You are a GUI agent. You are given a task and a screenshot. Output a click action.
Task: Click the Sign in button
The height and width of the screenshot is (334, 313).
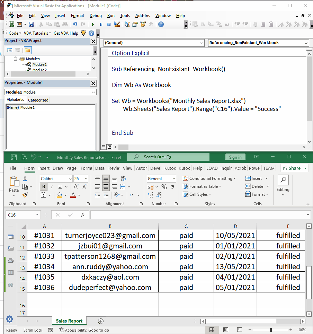(235, 157)
